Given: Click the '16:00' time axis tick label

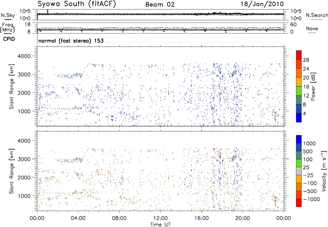Looking at the screenshot, I should click(201, 218).
